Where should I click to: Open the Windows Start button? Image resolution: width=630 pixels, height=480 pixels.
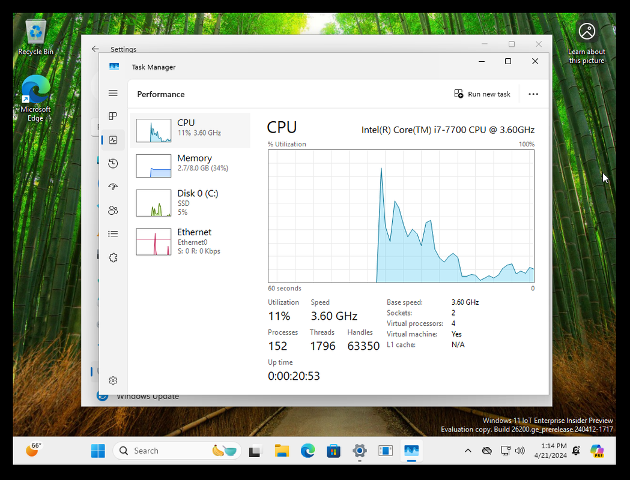coord(98,451)
